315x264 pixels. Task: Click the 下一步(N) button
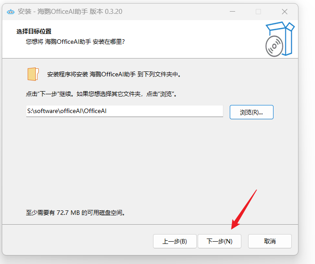click(220, 241)
